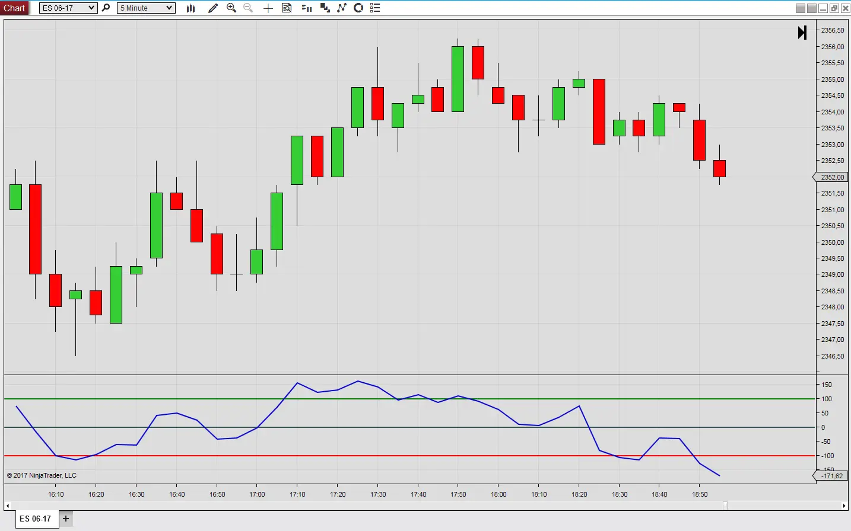Minimize the chart window
This screenshot has height=531, width=851.
823,8
